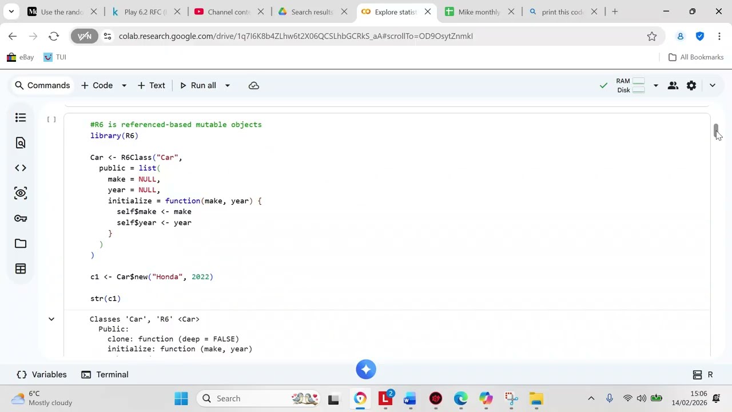Open the Run all dropdown arrow
Screen dimensions: 732x412
(227, 85)
